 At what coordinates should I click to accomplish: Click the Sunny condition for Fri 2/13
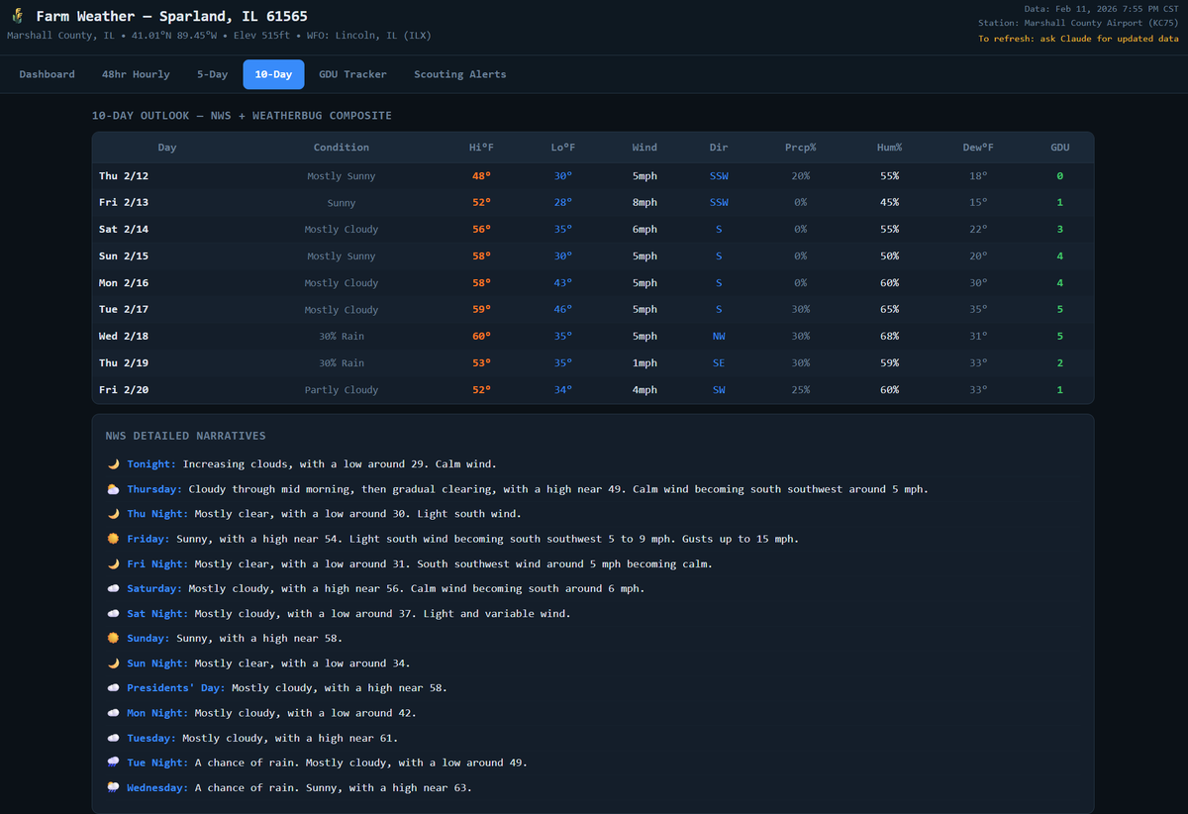pyautogui.click(x=342, y=203)
